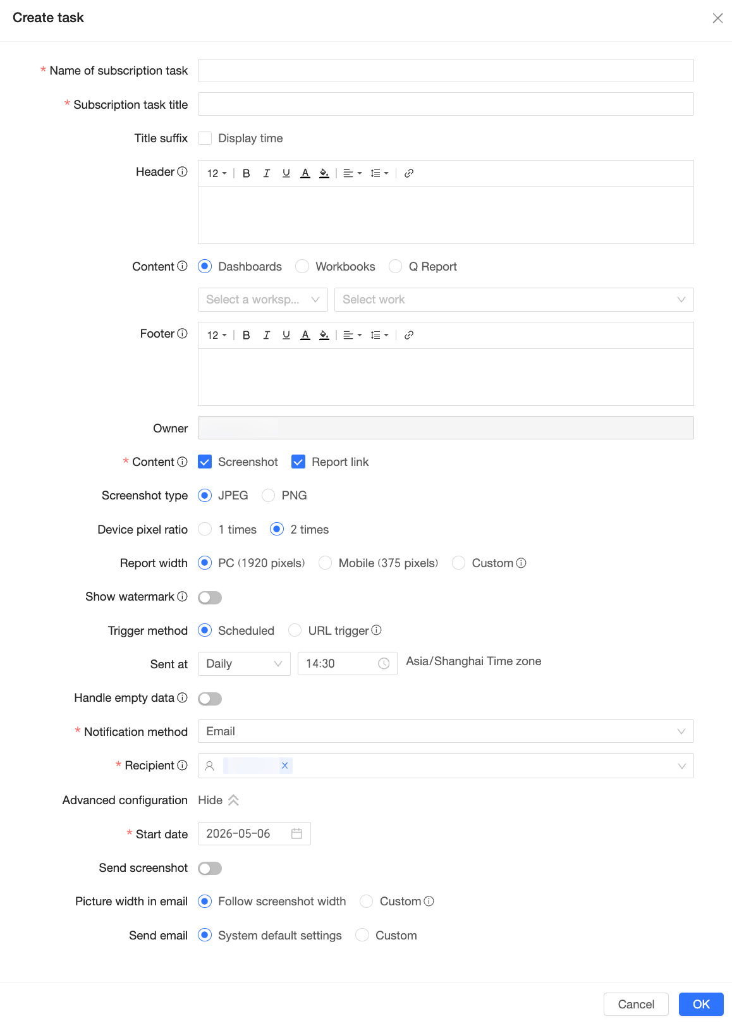732x1028 pixels.
Task: Open font color in Footer toolbar
Action: tap(305, 335)
